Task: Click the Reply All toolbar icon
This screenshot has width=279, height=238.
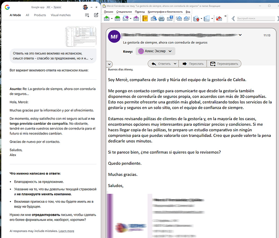Action: click(117, 18)
